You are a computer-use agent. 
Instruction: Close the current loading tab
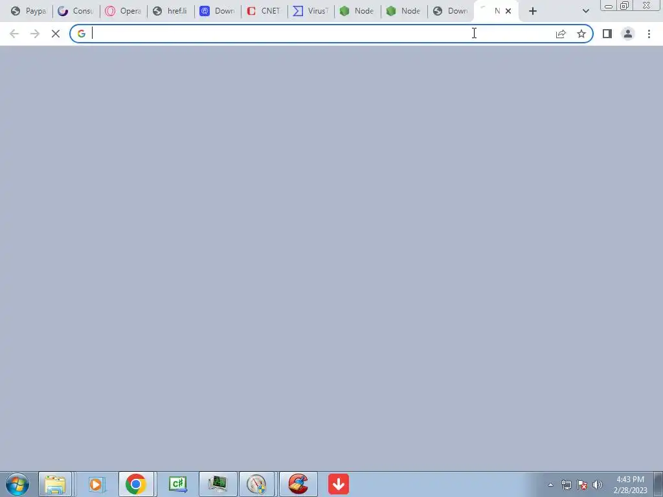(x=508, y=11)
